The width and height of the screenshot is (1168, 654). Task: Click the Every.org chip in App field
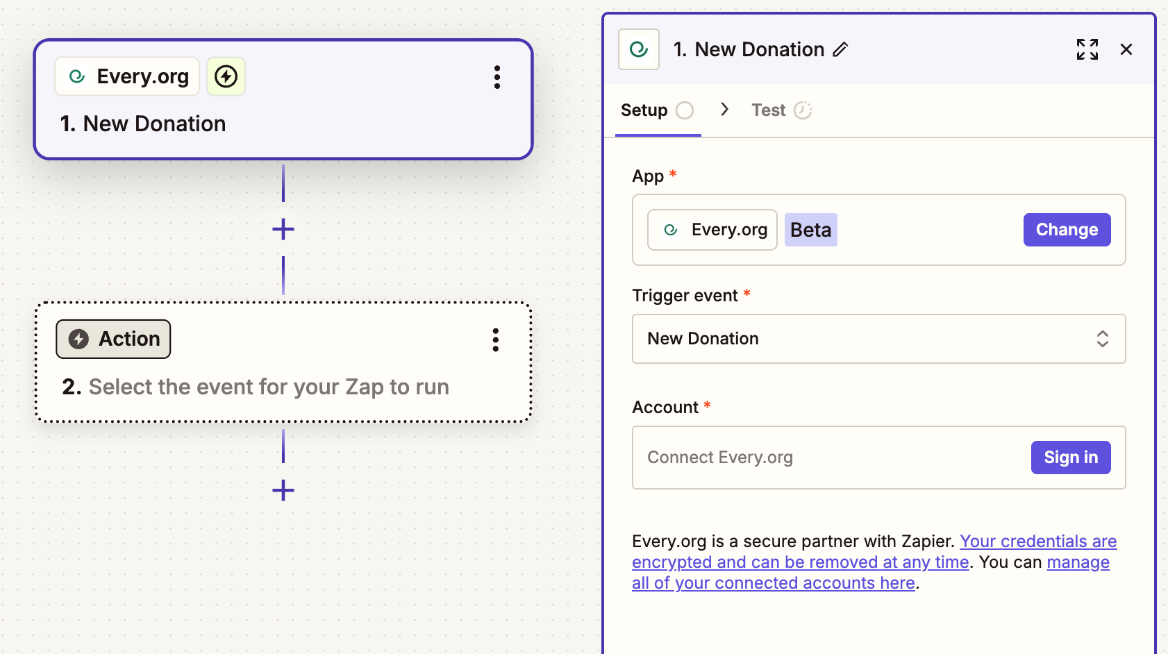pyautogui.click(x=712, y=230)
